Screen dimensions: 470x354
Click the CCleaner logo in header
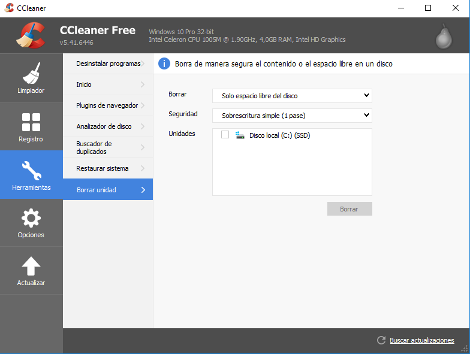pos(31,35)
